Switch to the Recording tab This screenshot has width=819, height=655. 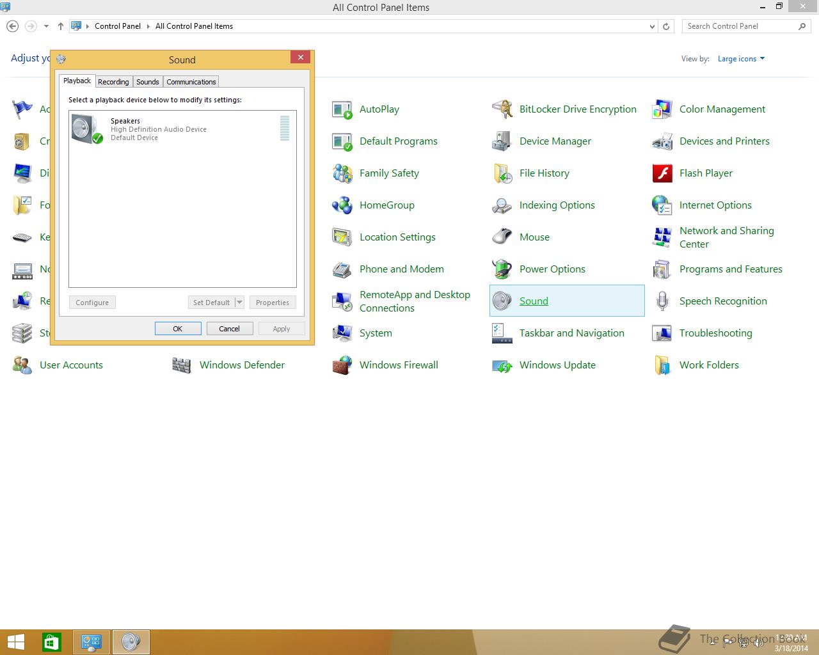click(113, 82)
